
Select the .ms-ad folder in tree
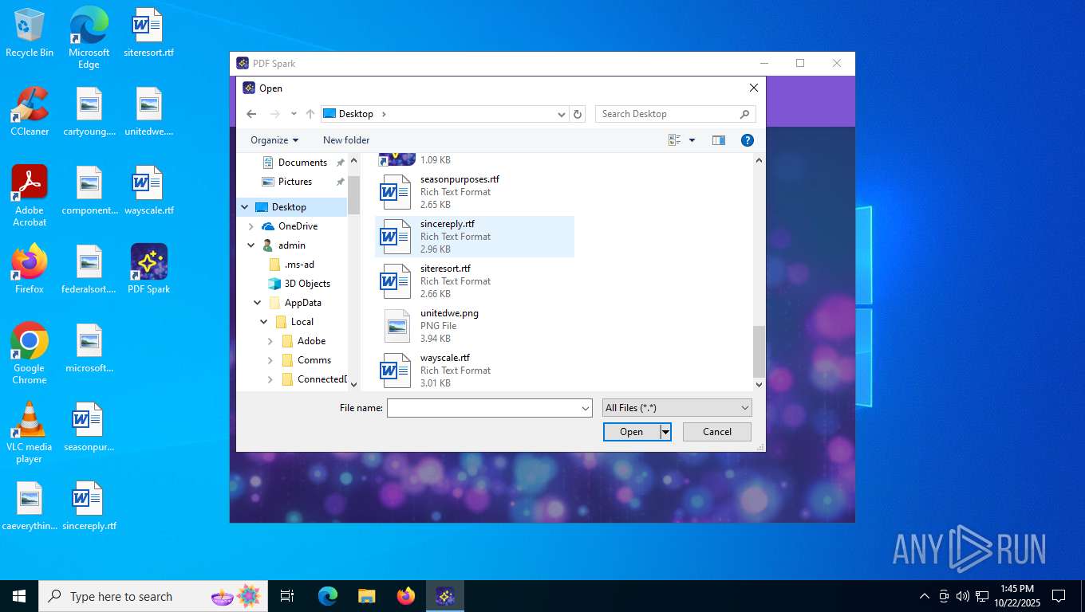click(299, 265)
